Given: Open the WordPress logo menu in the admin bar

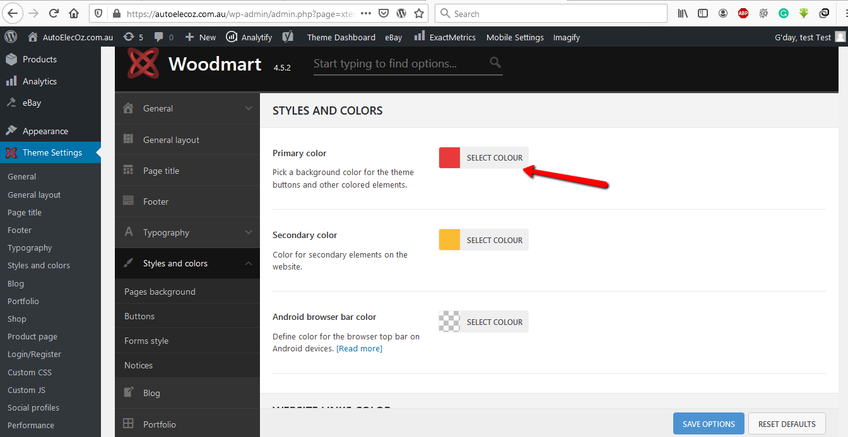Looking at the screenshot, I should (11, 37).
